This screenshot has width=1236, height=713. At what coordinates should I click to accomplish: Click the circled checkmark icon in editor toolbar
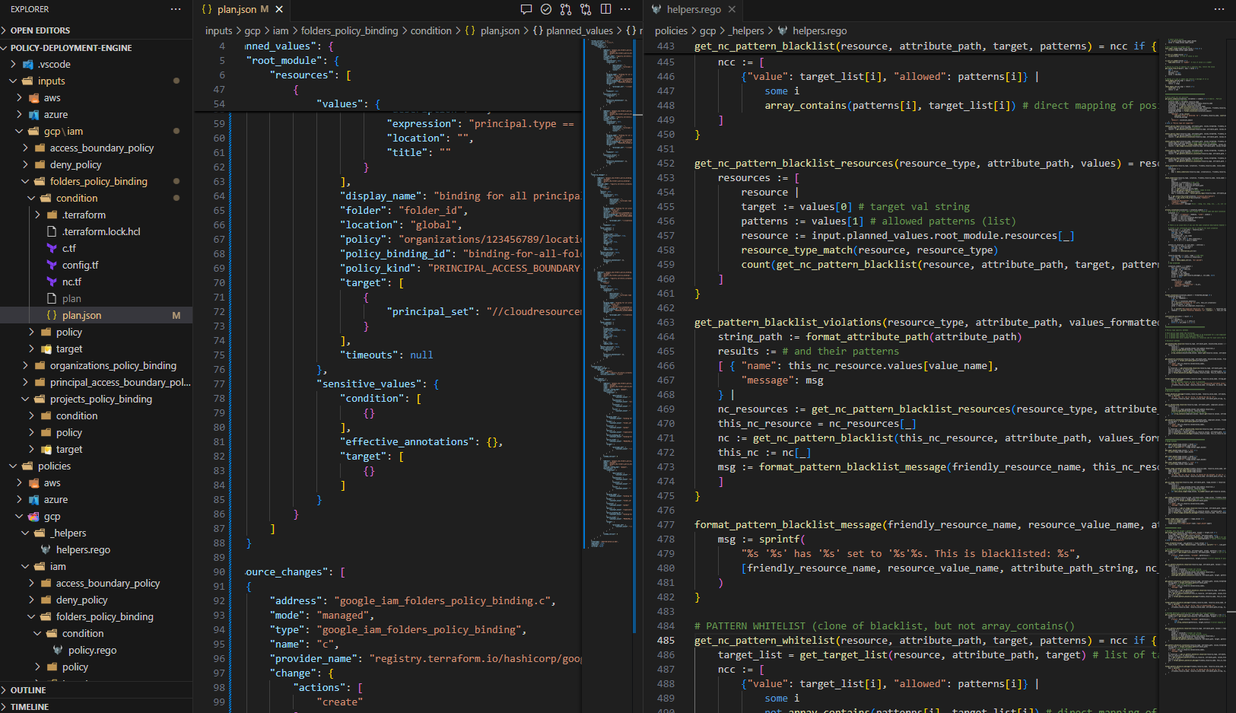(546, 9)
